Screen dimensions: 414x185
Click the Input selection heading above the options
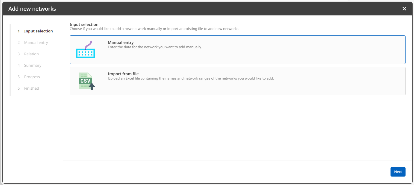pyautogui.click(x=84, y=25)
